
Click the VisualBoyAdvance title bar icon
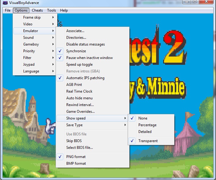5,3
